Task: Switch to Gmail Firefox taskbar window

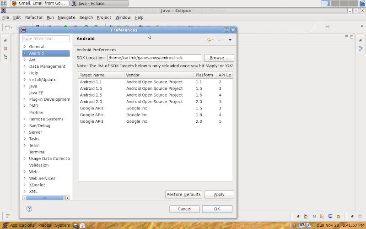Action: (x=39, y=3)
